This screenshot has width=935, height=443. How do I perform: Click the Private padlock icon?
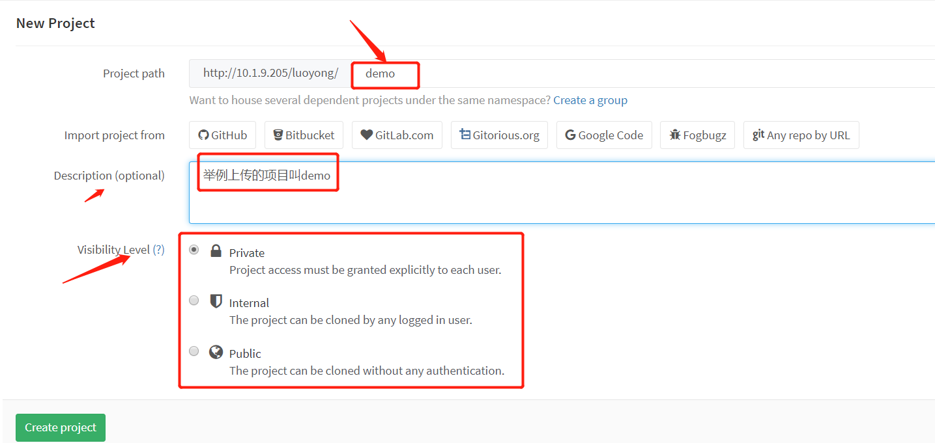215,252
